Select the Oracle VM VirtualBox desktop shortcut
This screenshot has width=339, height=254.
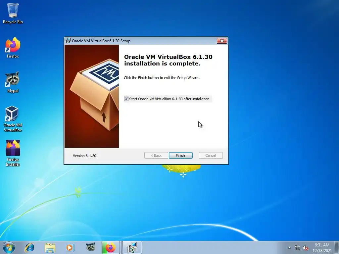tap(13, 119)
